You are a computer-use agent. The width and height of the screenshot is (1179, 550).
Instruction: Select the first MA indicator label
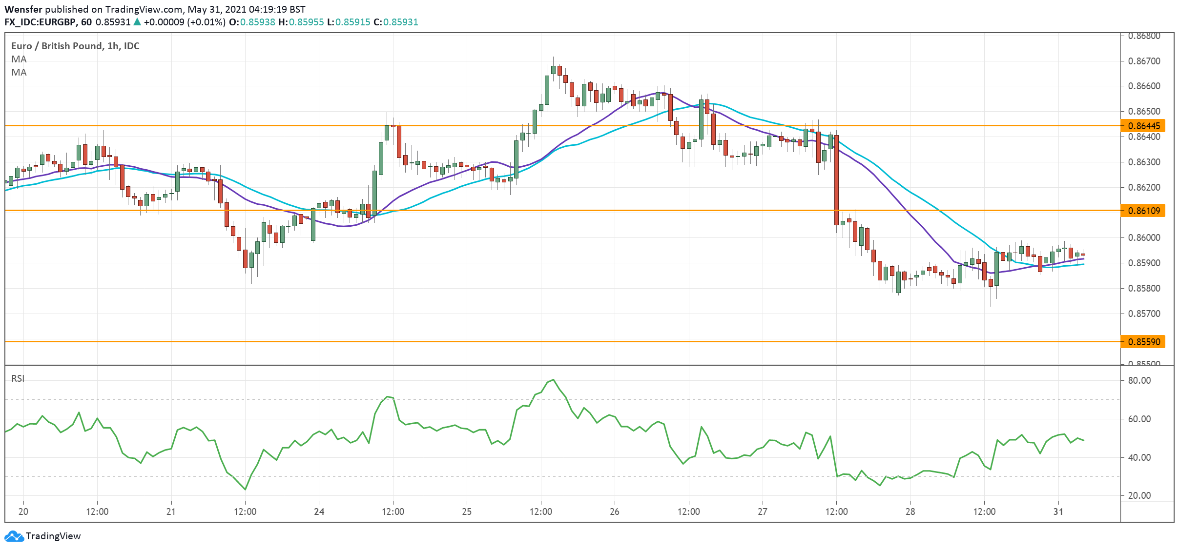click(19, 59)
